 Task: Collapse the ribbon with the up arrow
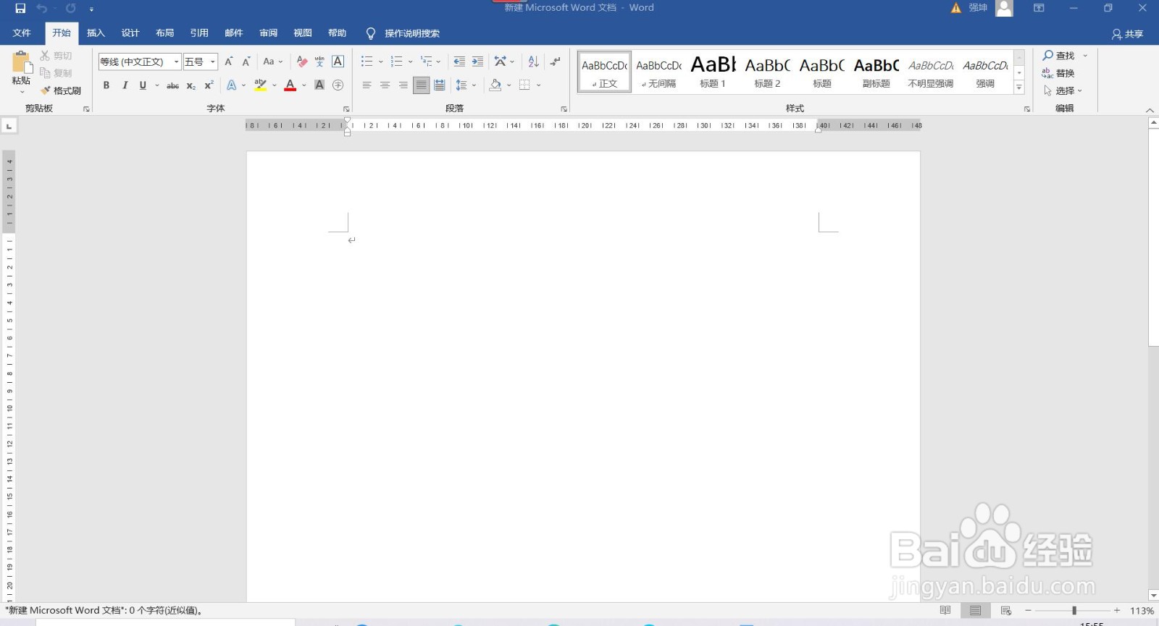point(1150,110)
